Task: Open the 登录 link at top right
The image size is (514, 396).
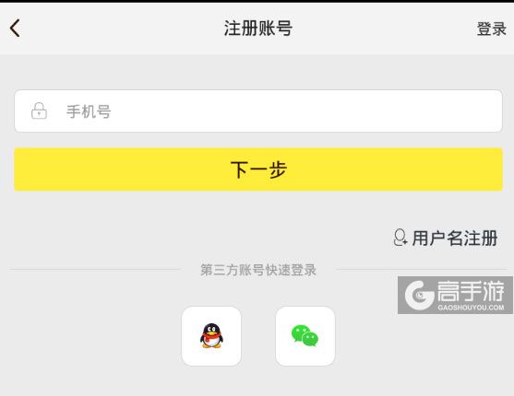Action: [x=491, y=29]
